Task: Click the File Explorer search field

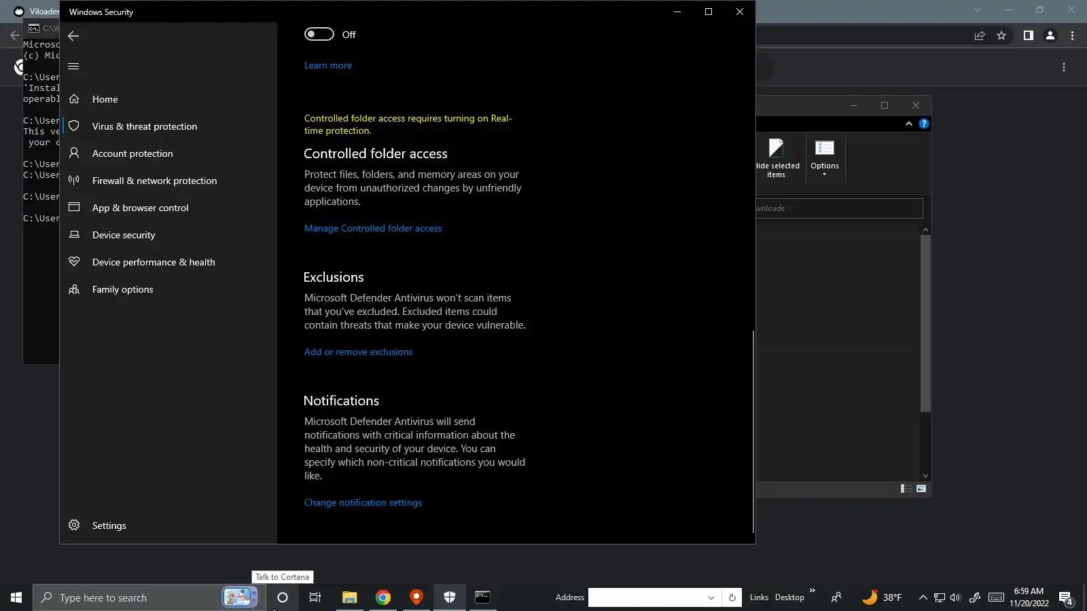Action: coord(840,208)
